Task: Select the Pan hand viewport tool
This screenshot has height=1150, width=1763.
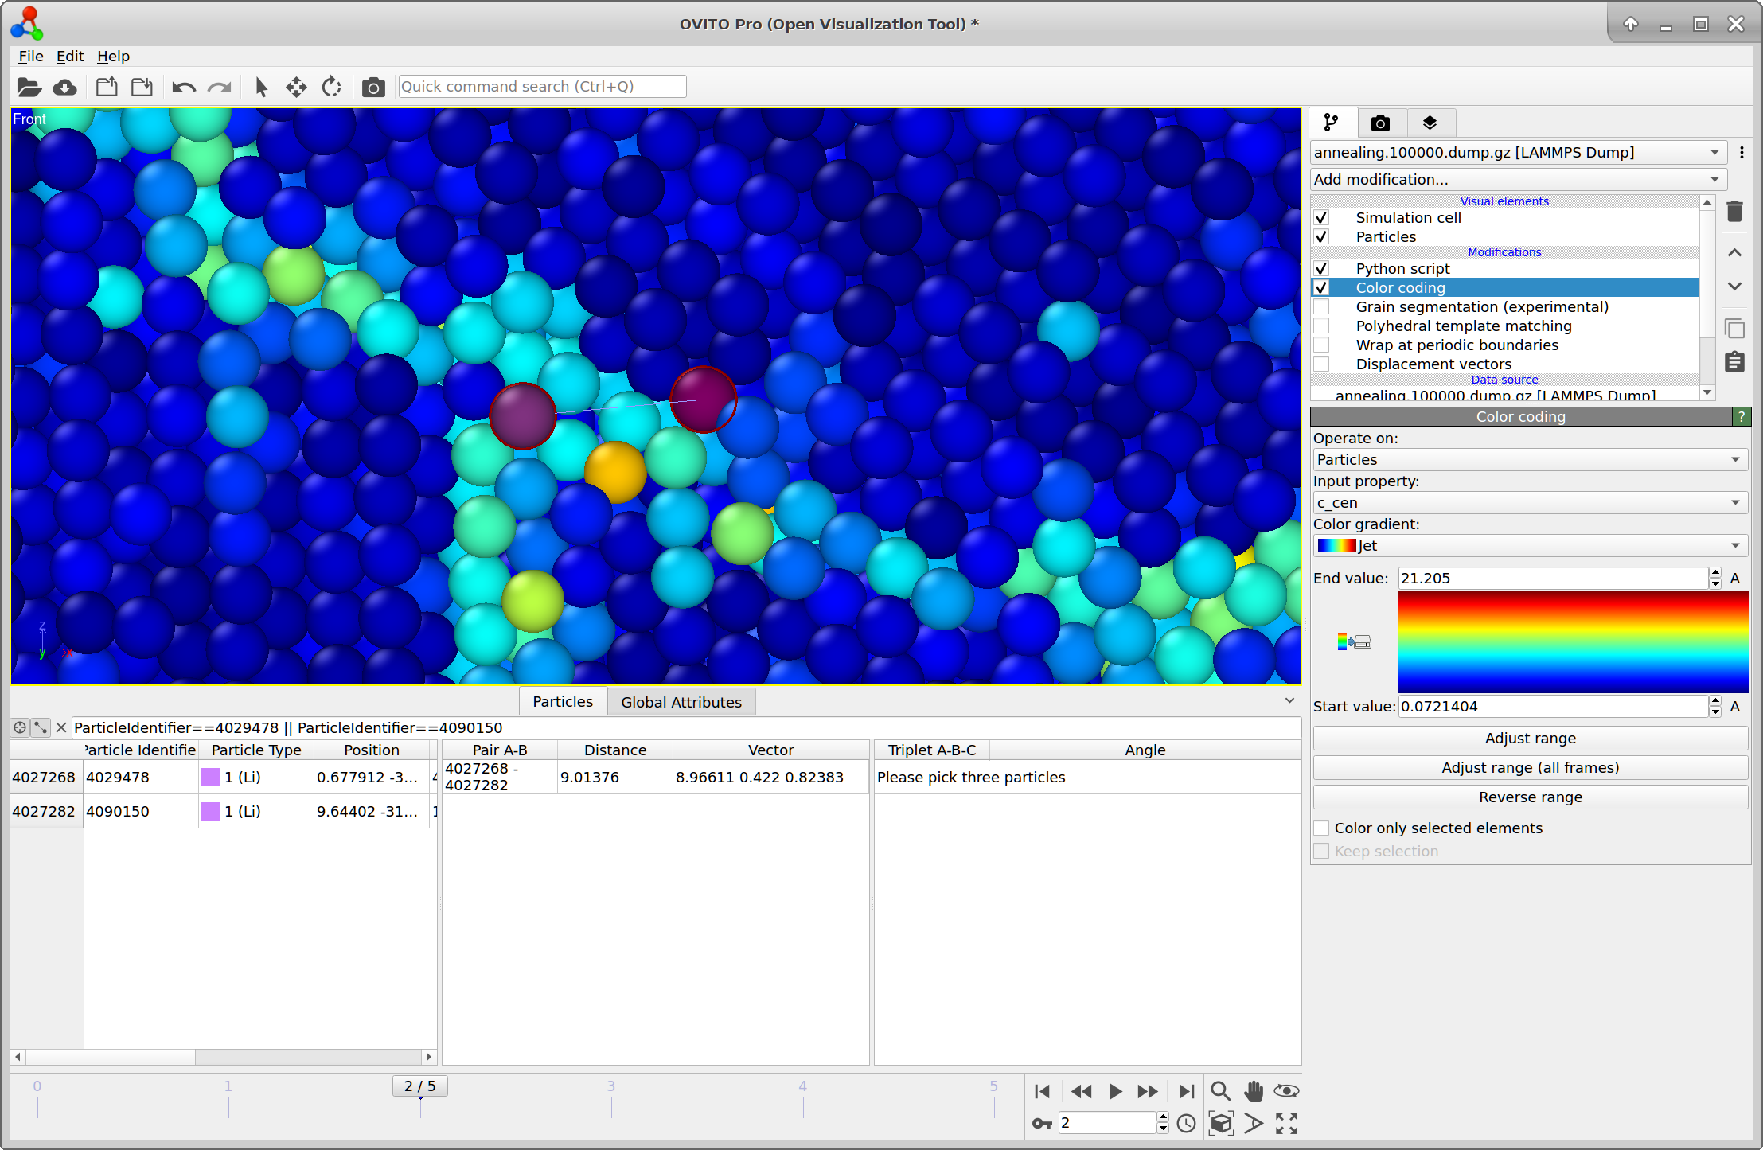Action: click(1254, 1091)
